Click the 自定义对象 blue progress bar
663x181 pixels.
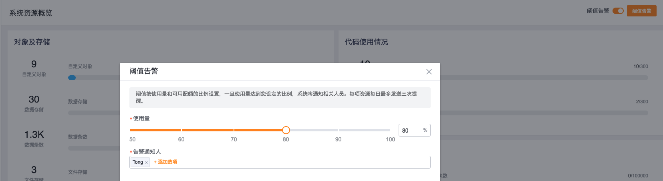tap(72, 78)
